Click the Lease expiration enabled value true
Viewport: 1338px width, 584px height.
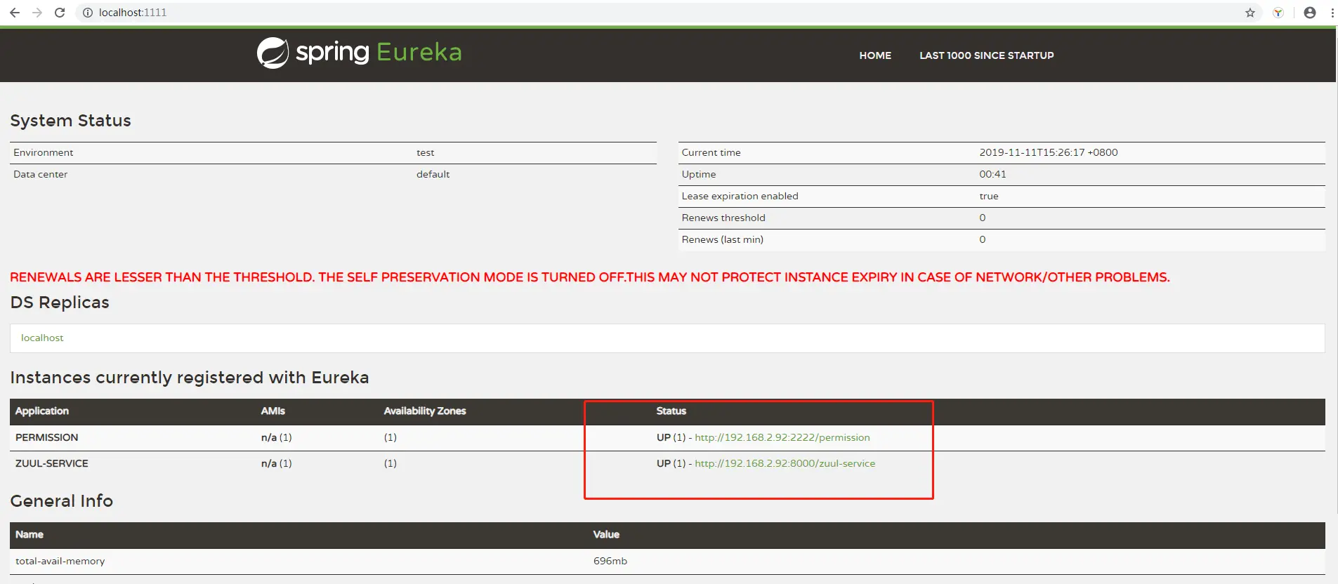pyautogui.click(x=989, y=196)
